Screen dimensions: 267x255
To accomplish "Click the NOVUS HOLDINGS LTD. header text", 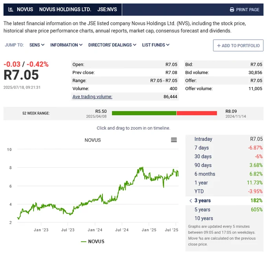I will pos(65,9).
